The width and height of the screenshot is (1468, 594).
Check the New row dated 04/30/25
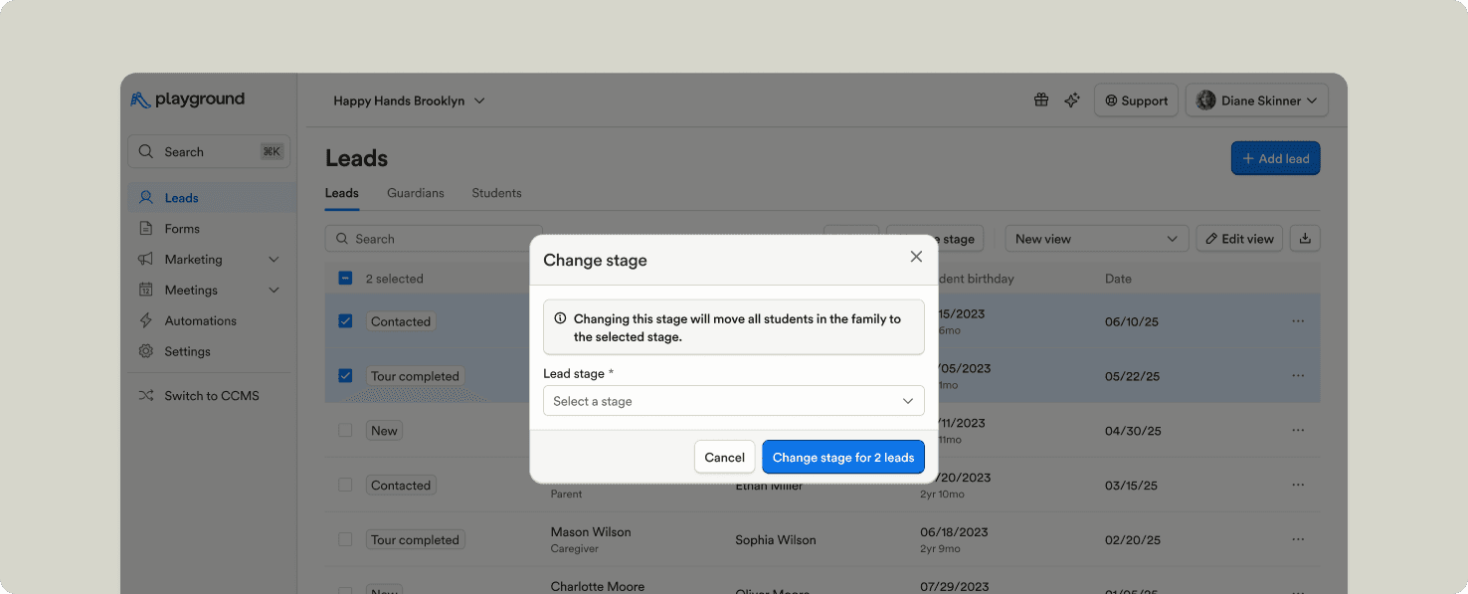(345, 431)
